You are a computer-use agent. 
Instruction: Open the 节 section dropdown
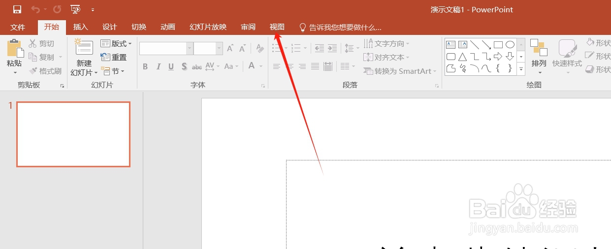coord(112,71)
